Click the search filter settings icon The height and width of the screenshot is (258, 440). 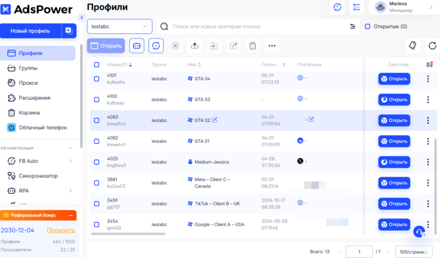(x=352, y=27)
